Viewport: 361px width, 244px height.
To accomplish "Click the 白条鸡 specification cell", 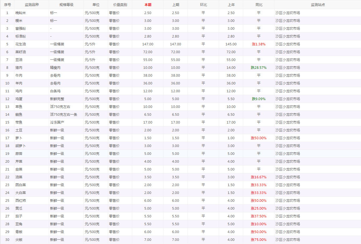I will (x=55, y=91).
